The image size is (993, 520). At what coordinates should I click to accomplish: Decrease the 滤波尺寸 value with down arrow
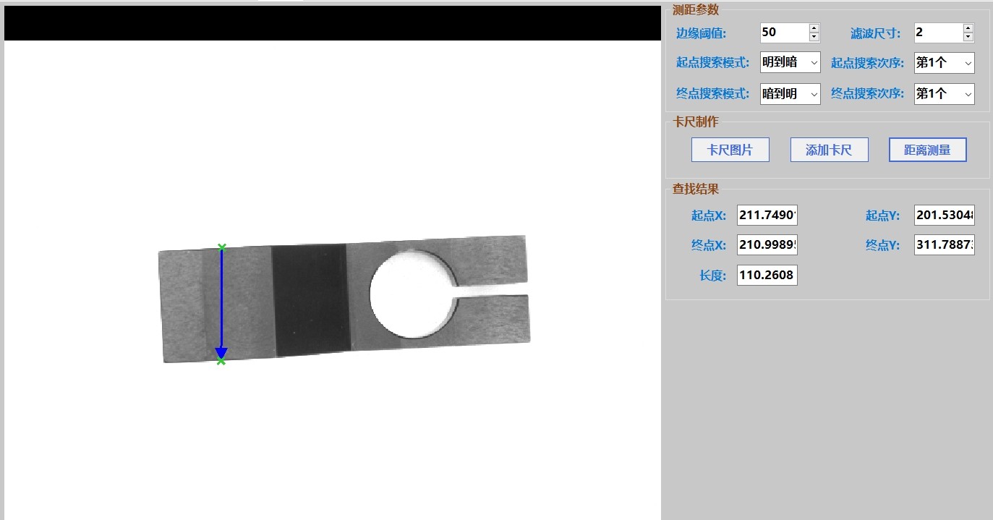(x=968, y=36)
